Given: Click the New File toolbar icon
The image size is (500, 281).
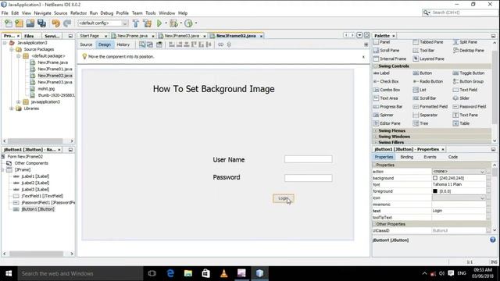Looking at the screenshot, I should [x=9, y=23].
